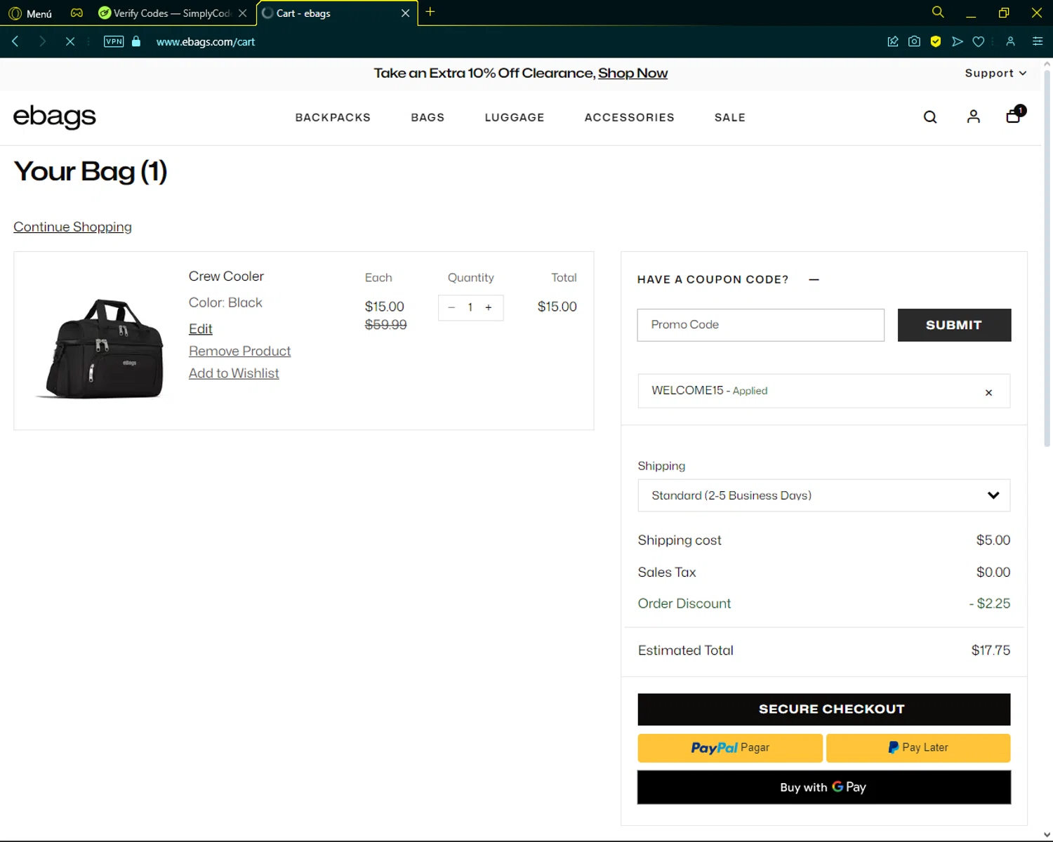Screen dimensions: 1053x842
Task: Click the struck-through $59.99 price
Action: click(385, 325)
